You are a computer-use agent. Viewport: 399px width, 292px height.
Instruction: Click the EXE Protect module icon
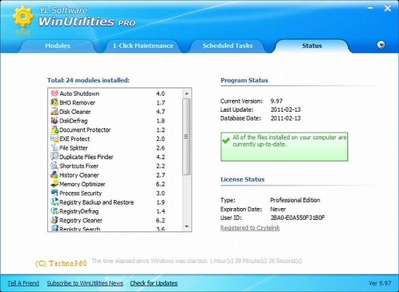point(55,139)
